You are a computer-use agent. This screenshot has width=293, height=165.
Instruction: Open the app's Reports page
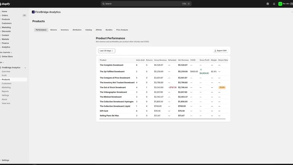tap(5, 91)
